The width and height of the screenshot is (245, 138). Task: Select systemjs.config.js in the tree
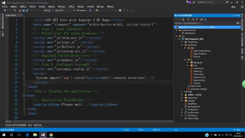pyautogui.click(x=199, y=89)
